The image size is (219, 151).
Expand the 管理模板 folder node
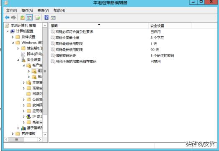pos(13,134)
